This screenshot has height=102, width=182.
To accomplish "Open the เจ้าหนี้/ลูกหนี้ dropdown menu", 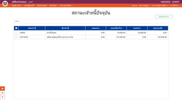I will (30, 6).
